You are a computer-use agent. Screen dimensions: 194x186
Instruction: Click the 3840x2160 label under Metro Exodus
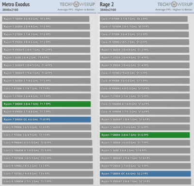tap(10, 10)
